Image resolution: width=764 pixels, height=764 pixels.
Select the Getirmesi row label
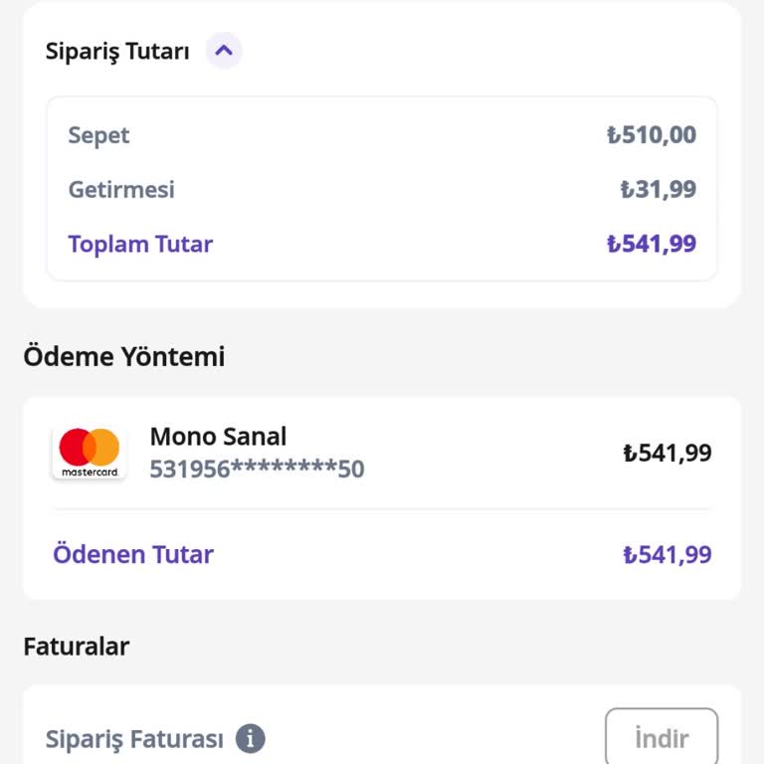(x=121, y=189)
